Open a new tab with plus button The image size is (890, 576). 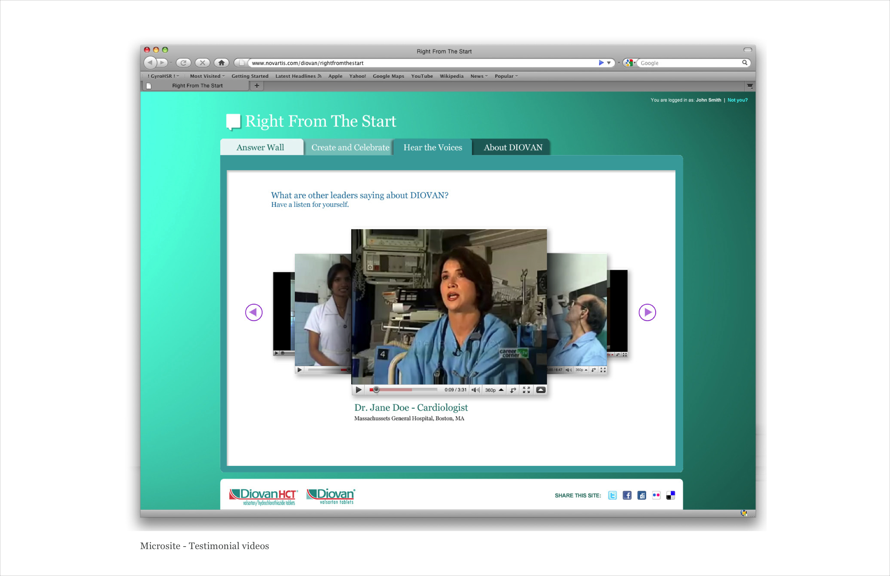point(257,86)
